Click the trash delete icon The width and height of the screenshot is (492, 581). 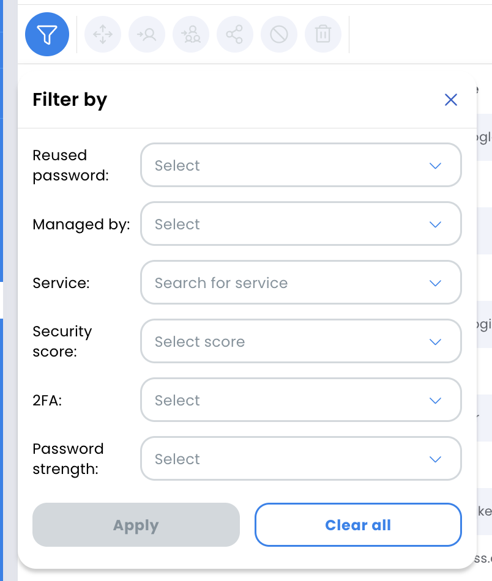tap(323, 34)
